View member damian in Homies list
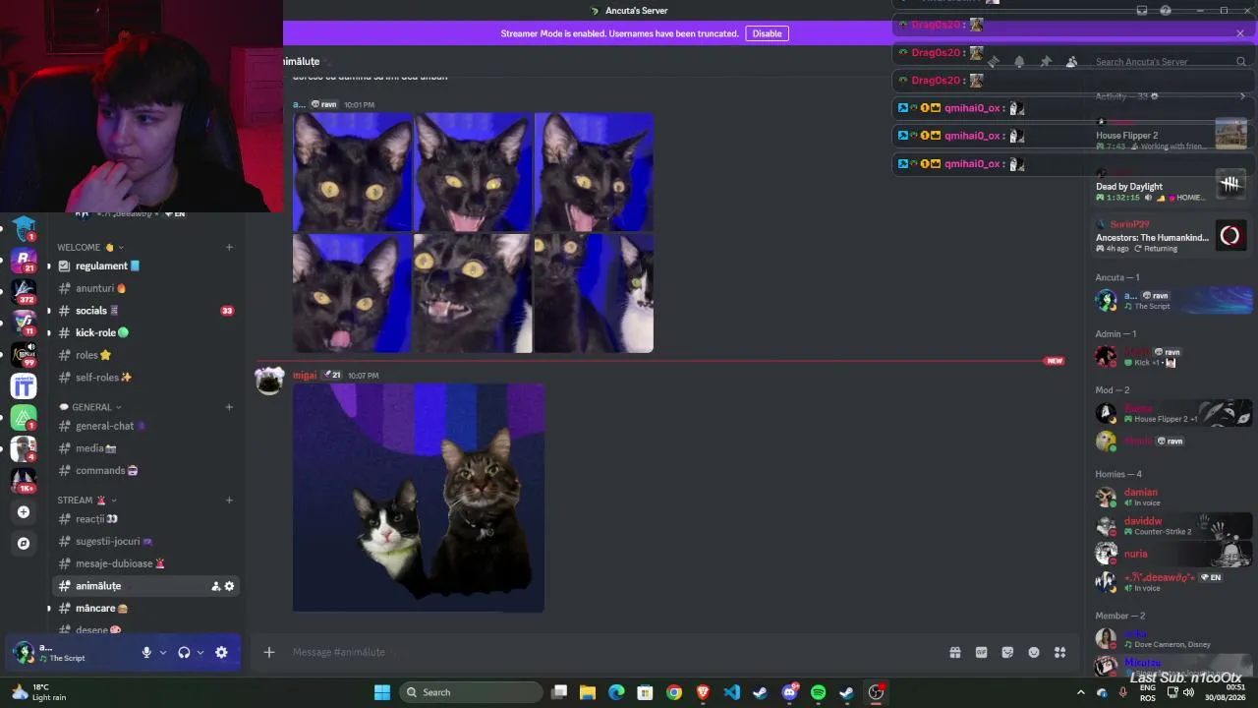 click(x=1172, y=497)
